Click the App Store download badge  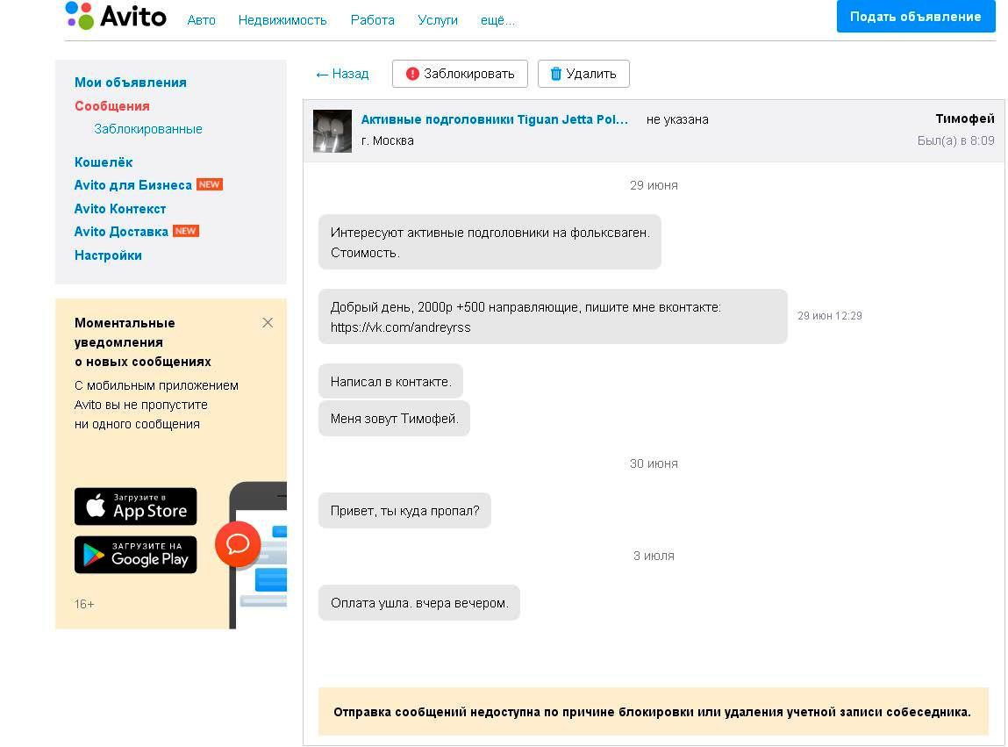coord(136,506)
